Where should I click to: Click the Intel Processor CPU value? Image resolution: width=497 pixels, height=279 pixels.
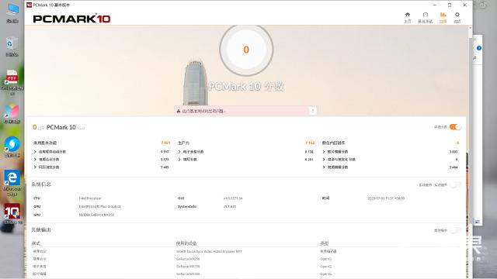coord(90,198)
